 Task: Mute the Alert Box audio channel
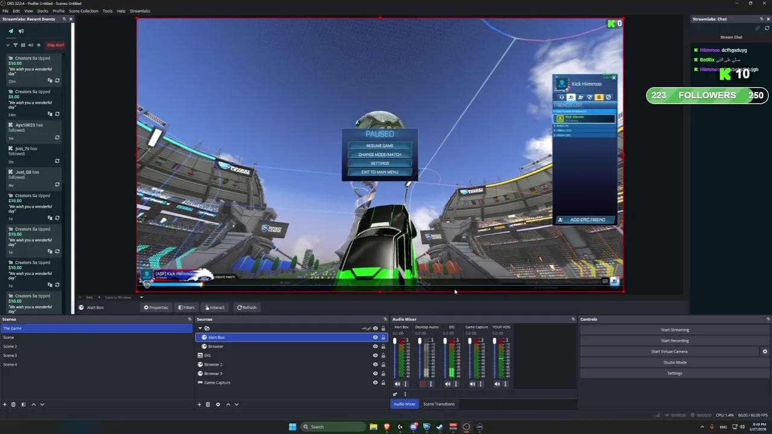(x=397, y=384)
